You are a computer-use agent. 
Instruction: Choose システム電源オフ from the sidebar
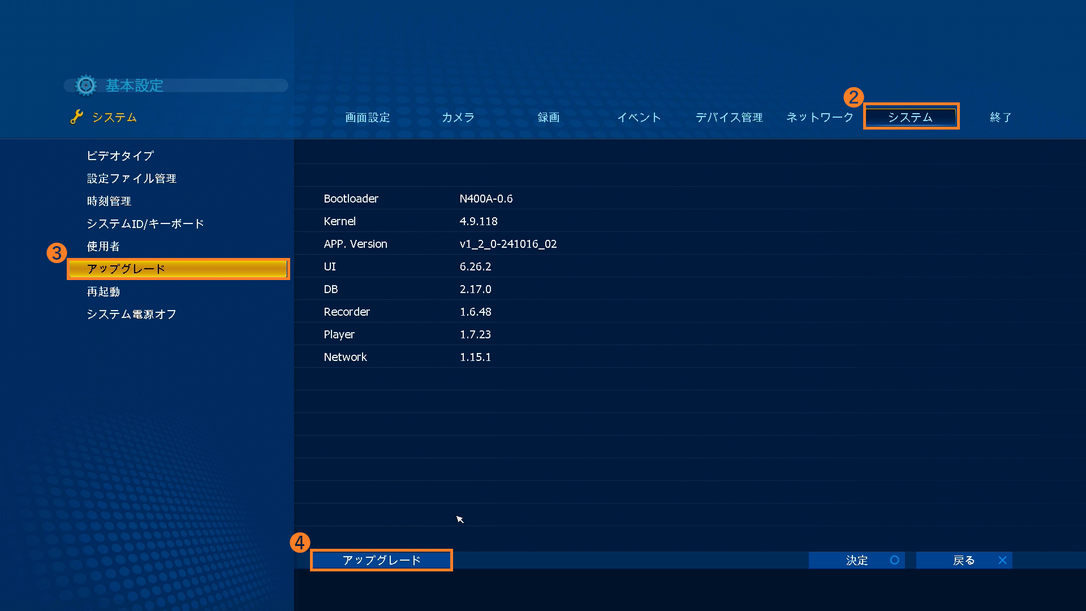click(131, 314)
